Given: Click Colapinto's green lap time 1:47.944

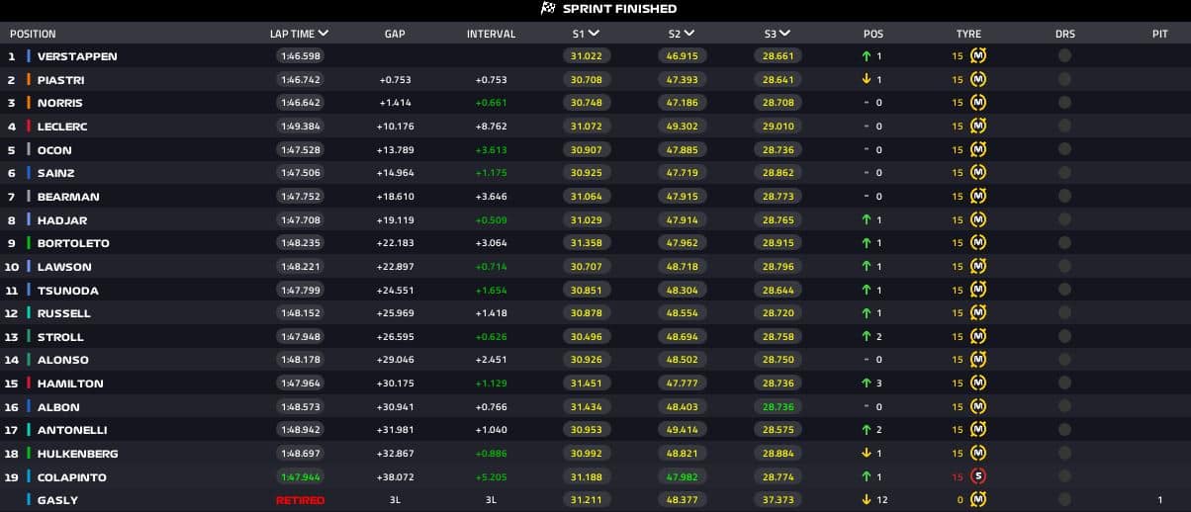Looking at the screenshot, I should (x=299, y=476).
